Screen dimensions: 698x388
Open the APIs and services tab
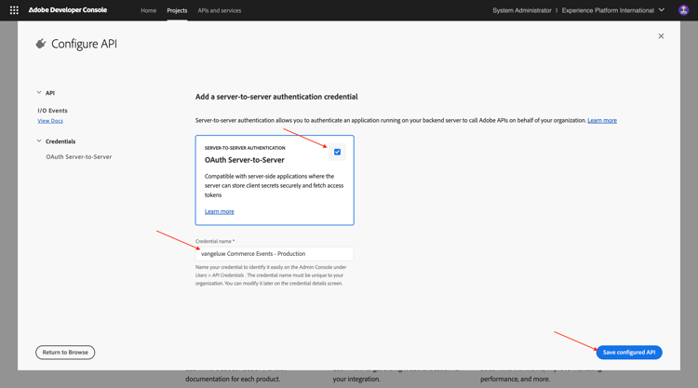(220, 10)
